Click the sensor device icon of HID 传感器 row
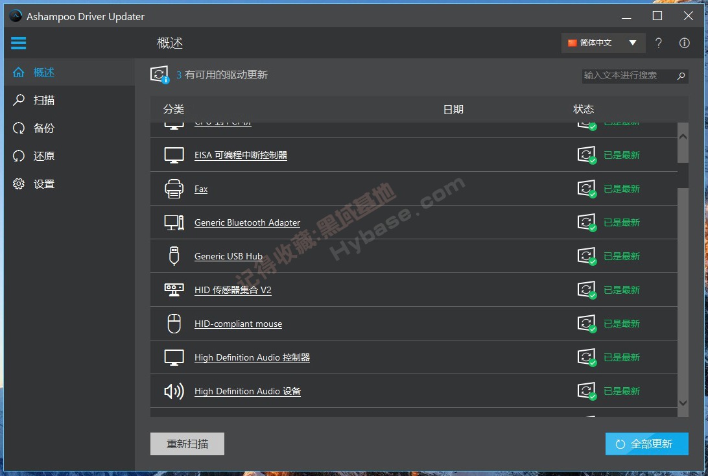Screen dimensions: 708x476 [174, 290]
